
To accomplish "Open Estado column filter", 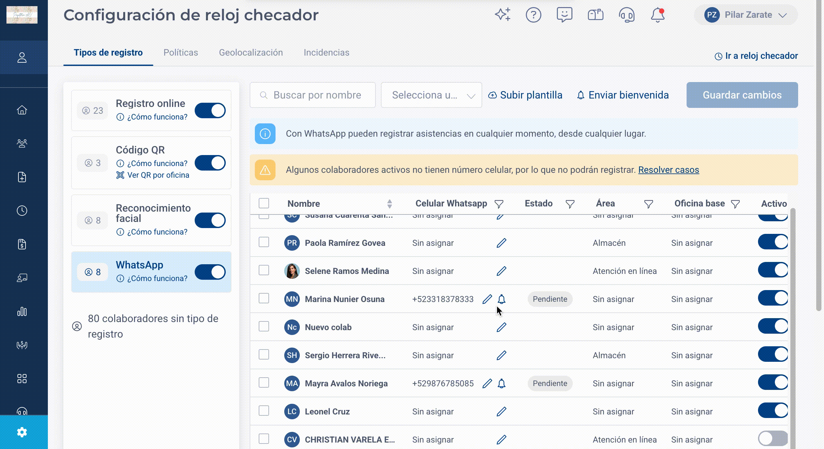I will coord(570,204).
